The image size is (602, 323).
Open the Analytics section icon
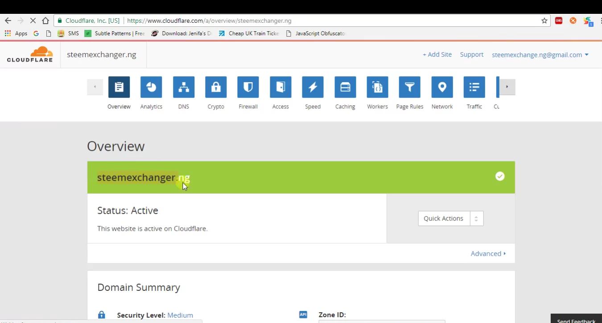(x=151, y=87)
